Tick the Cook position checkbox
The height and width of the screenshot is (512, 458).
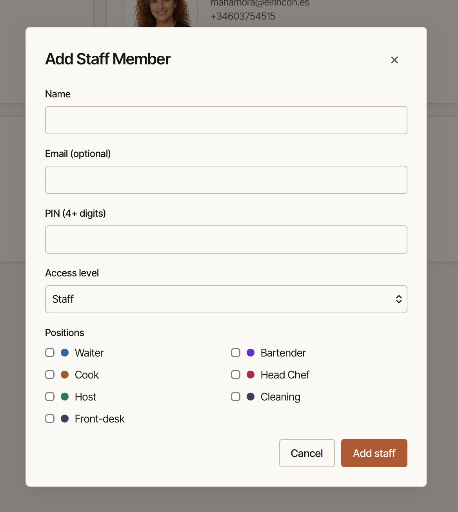(x=50, y=375)
